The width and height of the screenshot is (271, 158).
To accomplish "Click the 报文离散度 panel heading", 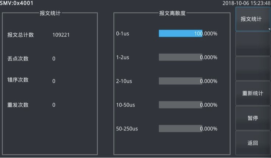I will point(172,13).
